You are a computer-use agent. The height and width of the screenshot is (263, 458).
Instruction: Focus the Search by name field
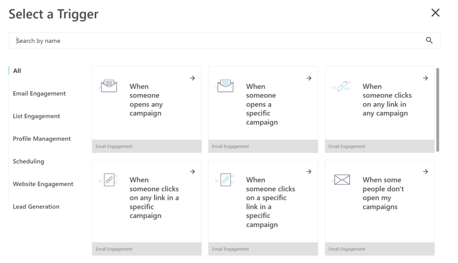point(215,41)
